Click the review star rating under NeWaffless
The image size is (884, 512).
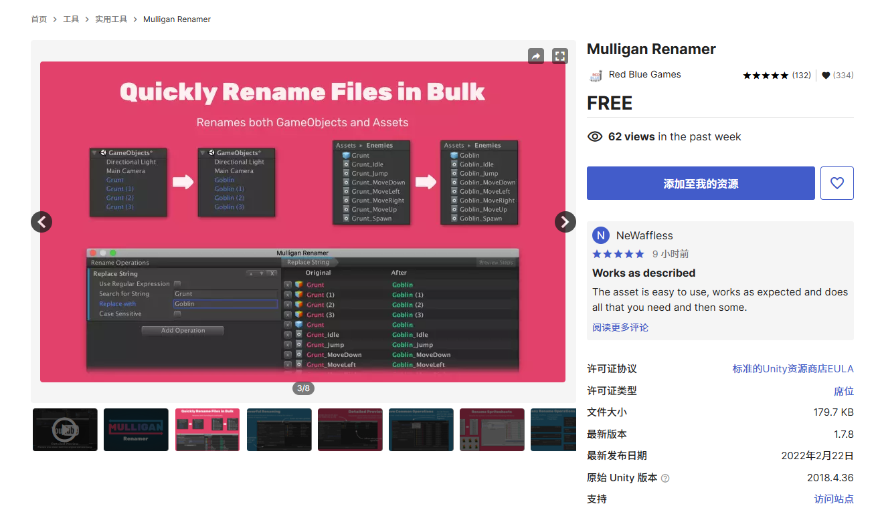[x=618, y=254]
